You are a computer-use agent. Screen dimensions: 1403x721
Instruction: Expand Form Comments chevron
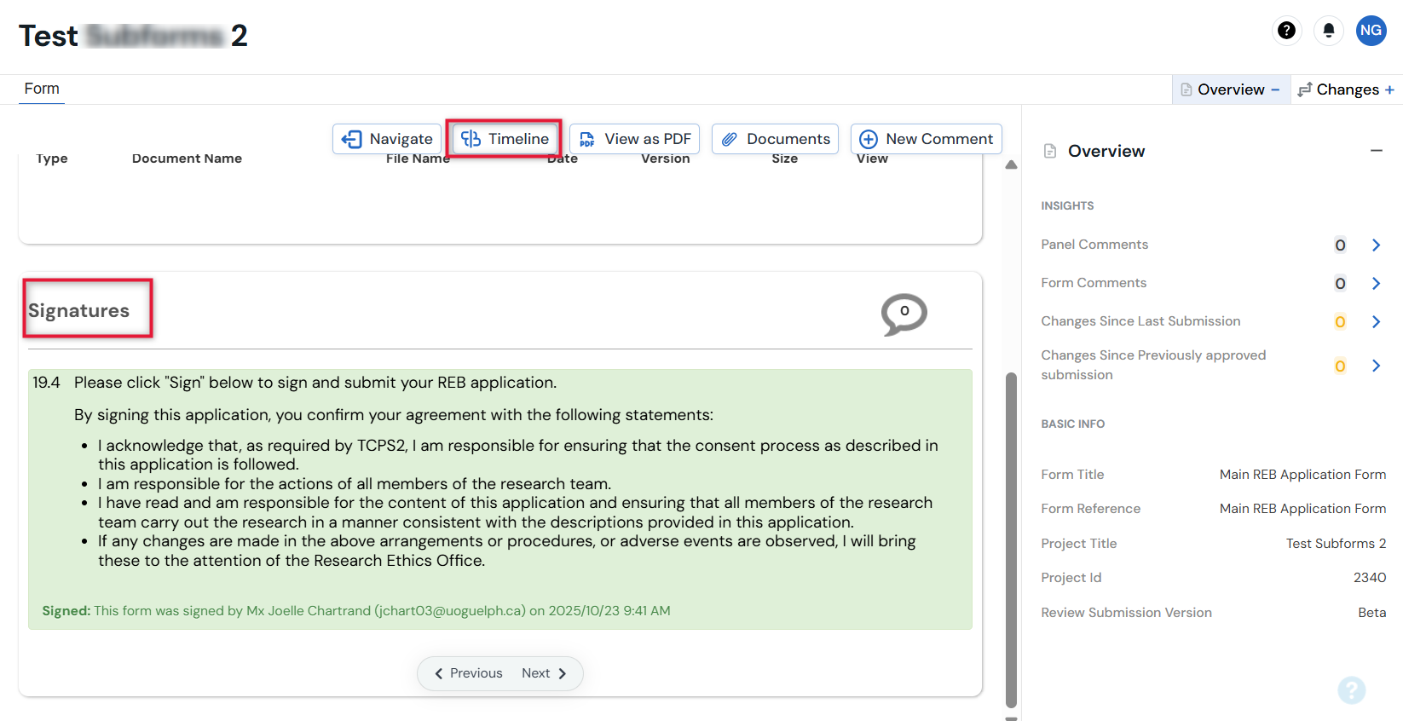click(x=1376, y=284)
